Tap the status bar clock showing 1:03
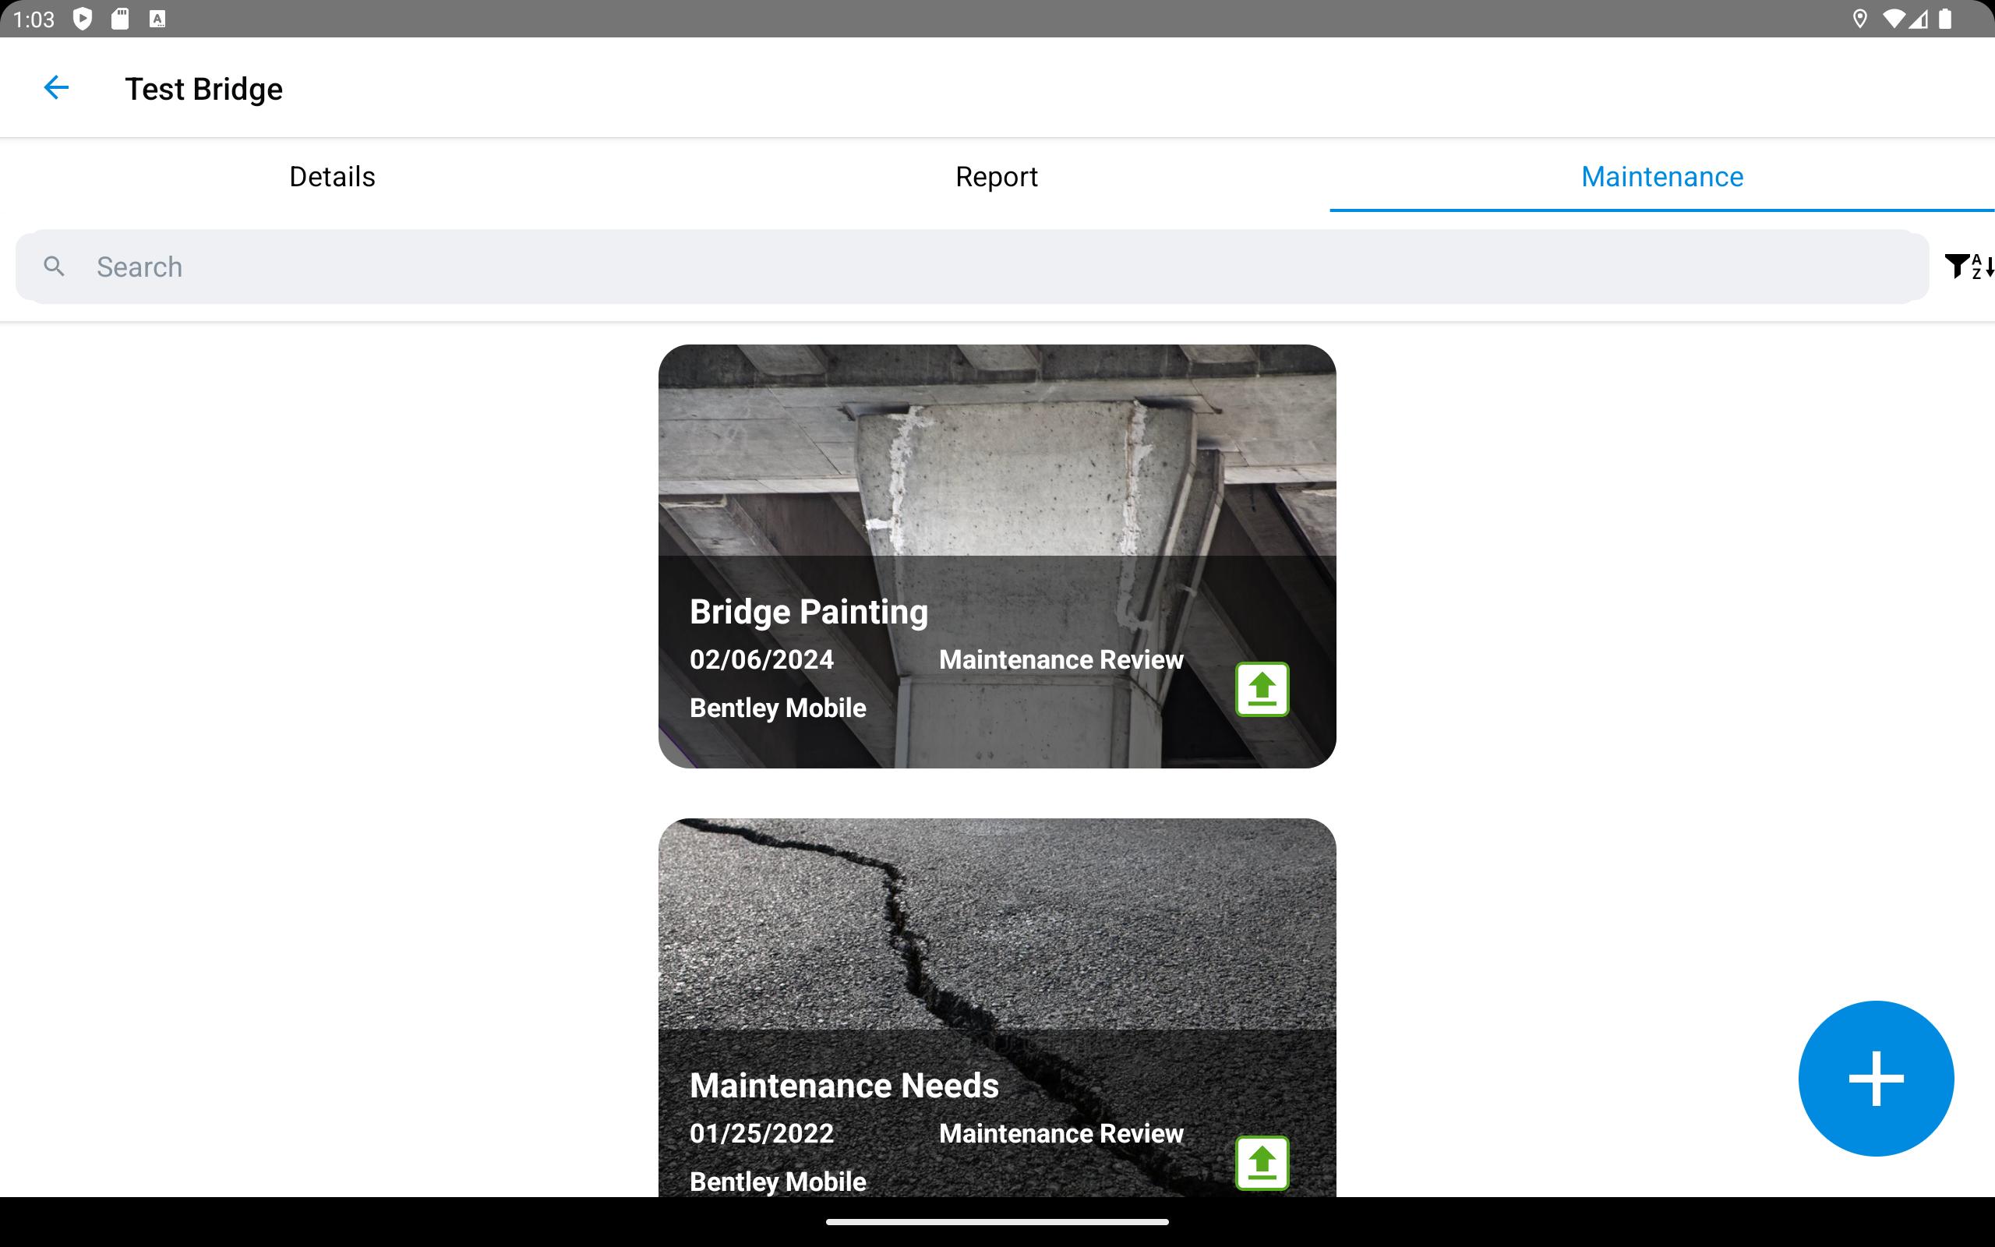The height and width of the screenshot is (1247, 1995). tap(34, 19)
